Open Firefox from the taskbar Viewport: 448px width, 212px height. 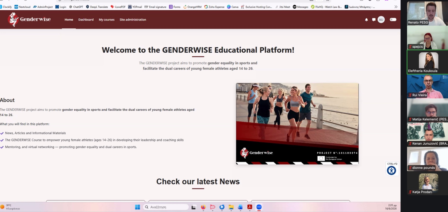[203, 207]
